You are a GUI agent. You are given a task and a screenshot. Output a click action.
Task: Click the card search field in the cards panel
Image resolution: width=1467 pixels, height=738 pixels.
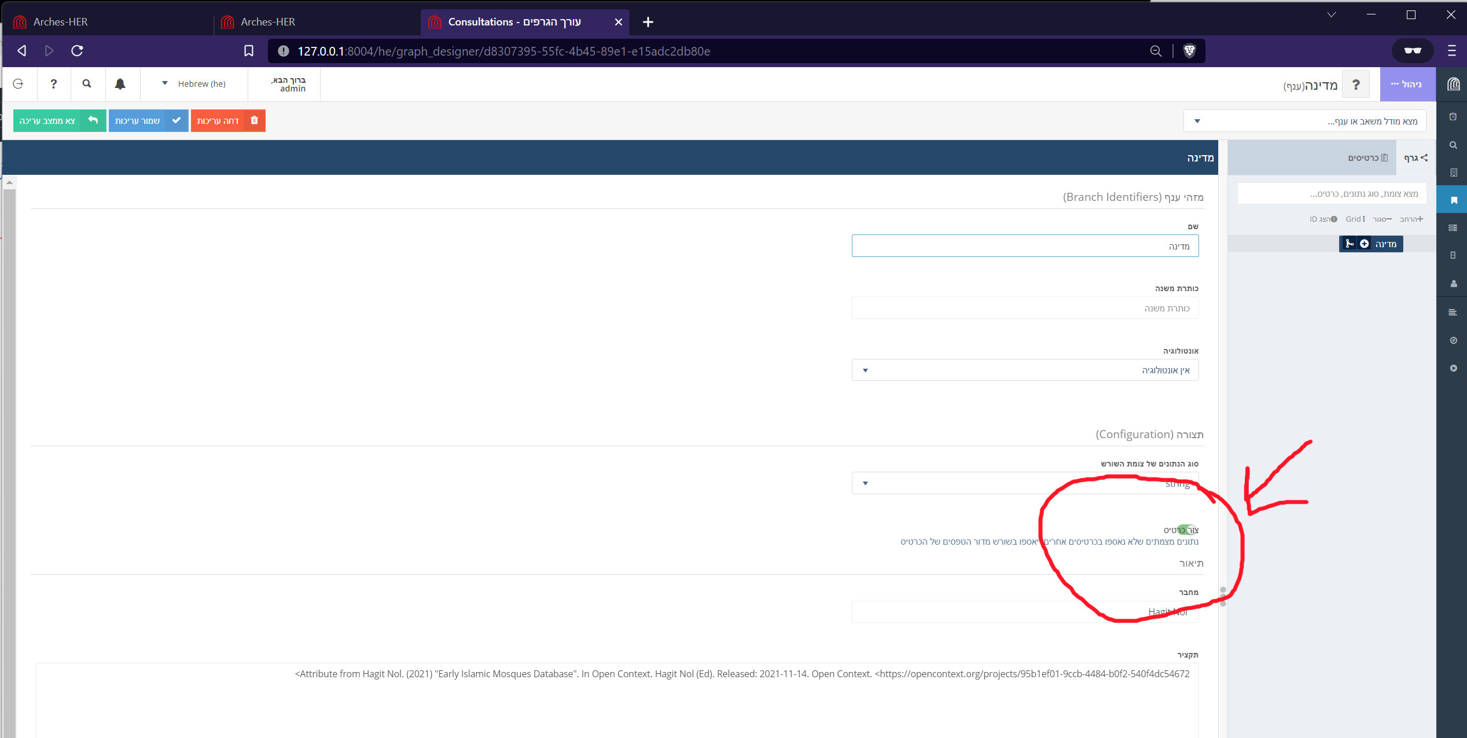[x=1331, y=193]
